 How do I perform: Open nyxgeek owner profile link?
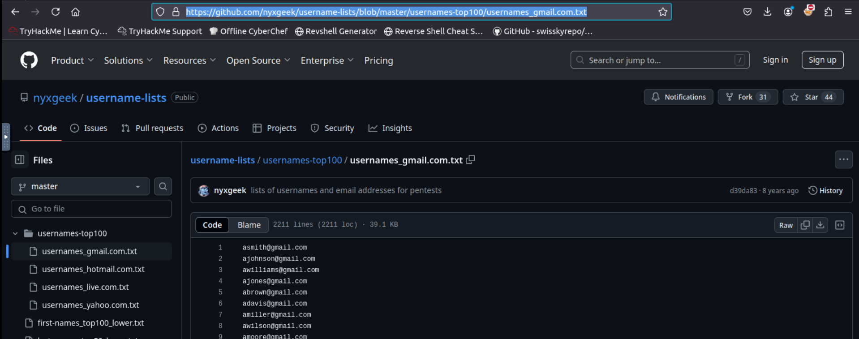pyautogui.click(x=55, y=98)
